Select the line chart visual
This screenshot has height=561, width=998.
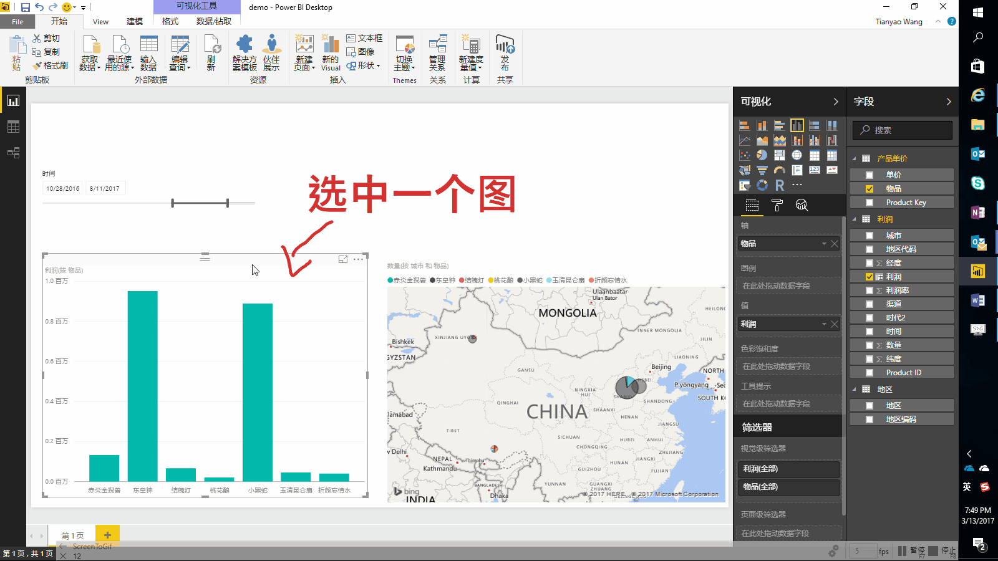pos(744,140)
